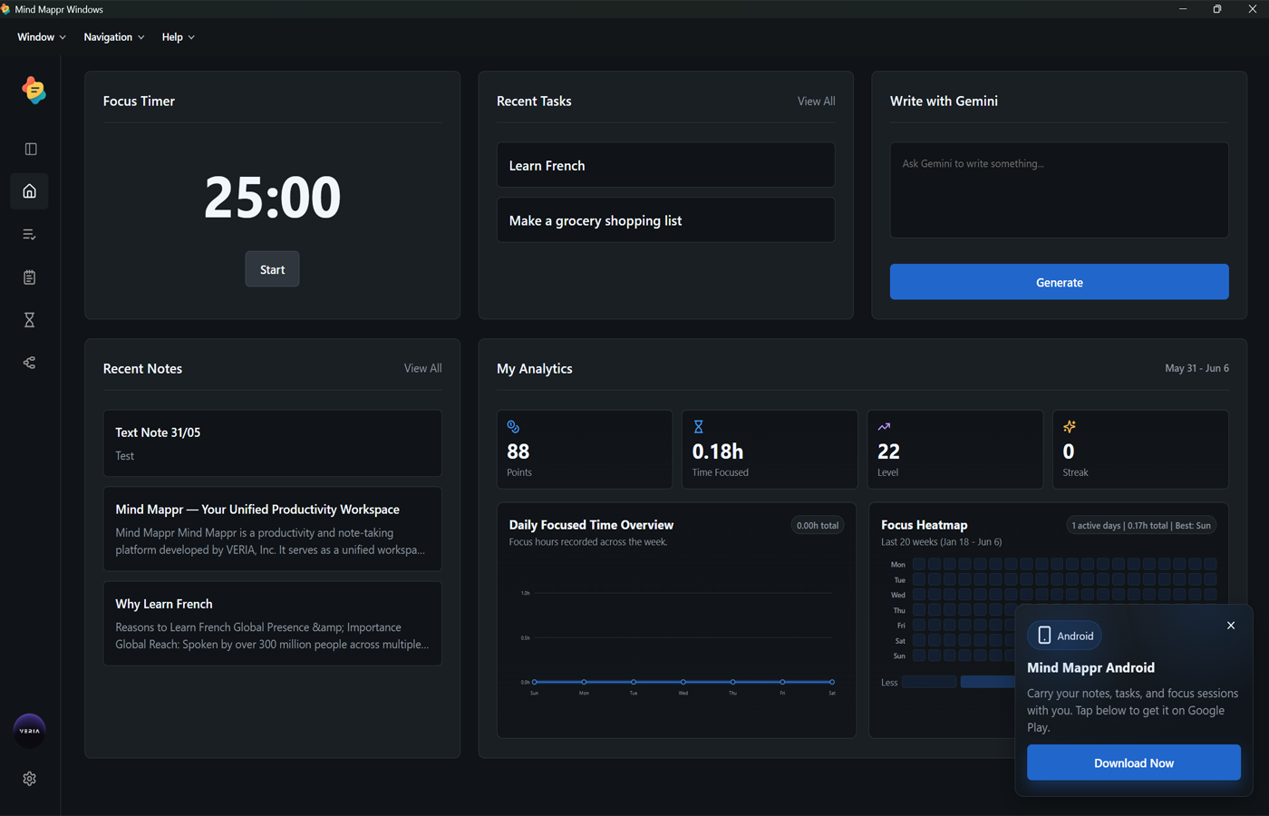
Task: Click the Focus Heatmap title
Action: [x=924, y=525]
